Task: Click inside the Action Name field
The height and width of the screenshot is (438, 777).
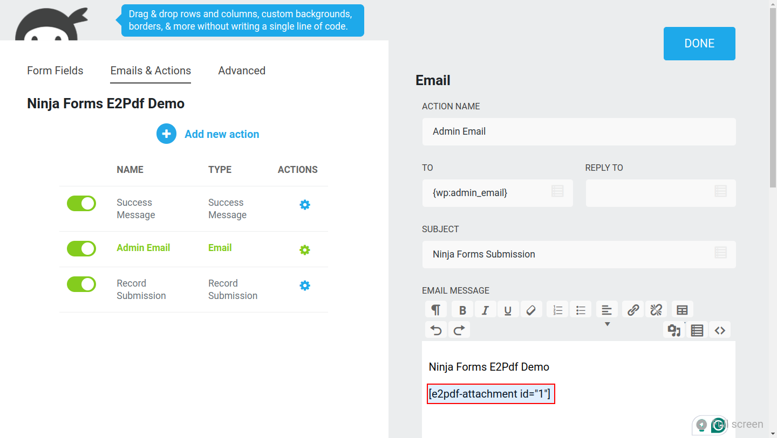Action: tap(578, 131)
